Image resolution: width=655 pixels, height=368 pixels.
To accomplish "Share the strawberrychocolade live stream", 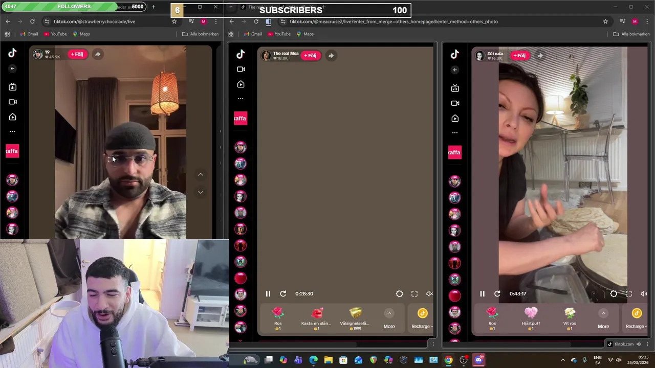I will pyautogui.click(x=97, y=54).
